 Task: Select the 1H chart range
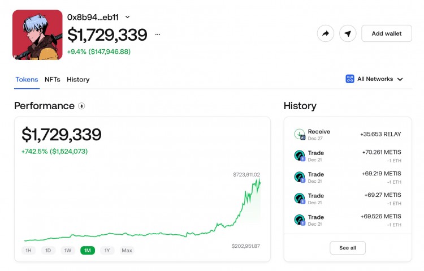tap(28, 251)
